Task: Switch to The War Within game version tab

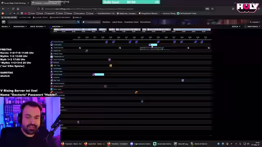Action: click(x=9, y=17)
